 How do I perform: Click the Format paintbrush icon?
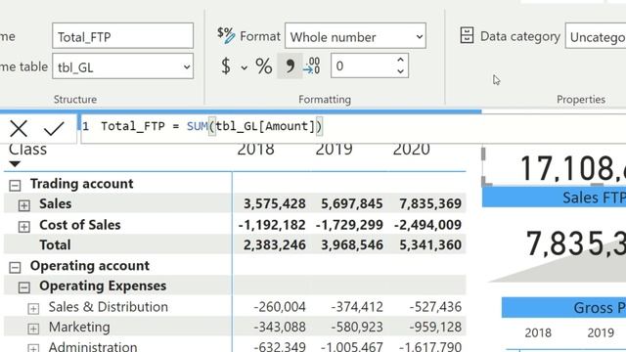pos(226,35)
